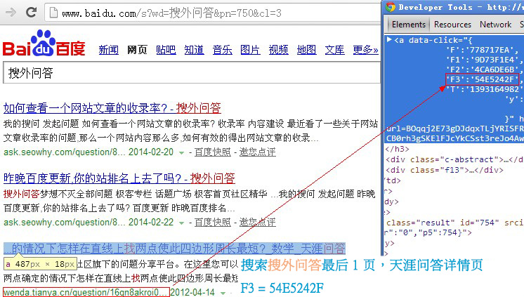
Task: Open the 知道 category link
Action: pyautogui.click(x=194, y=50)
